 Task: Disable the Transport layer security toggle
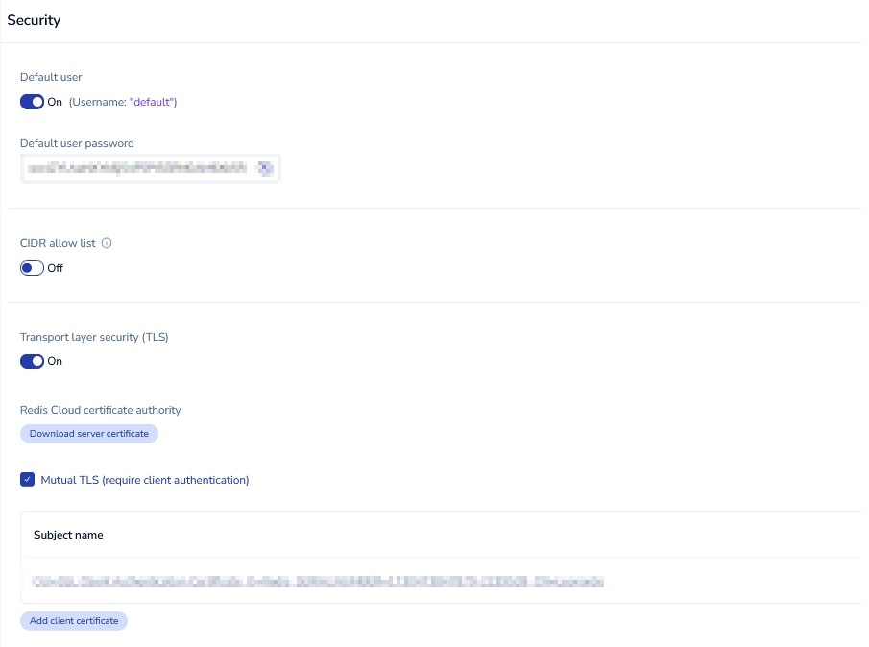point(32,361)
